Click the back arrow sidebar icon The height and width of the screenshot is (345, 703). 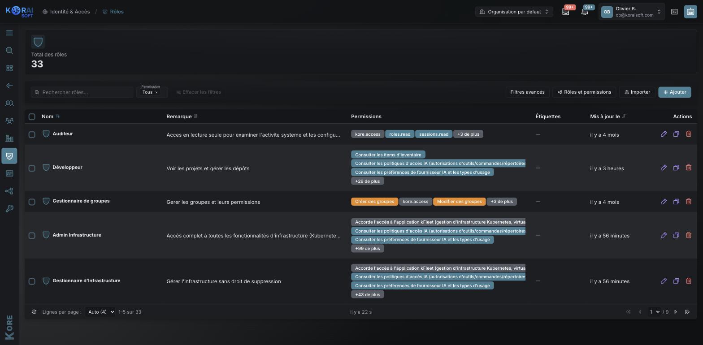9,86
